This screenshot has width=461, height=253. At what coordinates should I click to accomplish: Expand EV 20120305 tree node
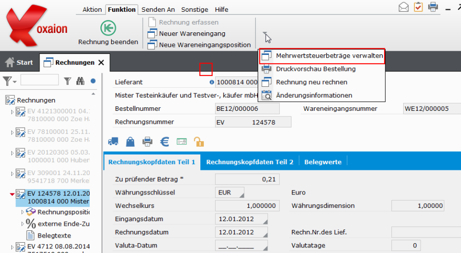pos(12,153)
